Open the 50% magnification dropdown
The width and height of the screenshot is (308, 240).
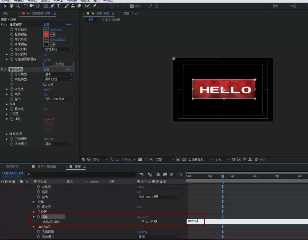tap(100, 159)
